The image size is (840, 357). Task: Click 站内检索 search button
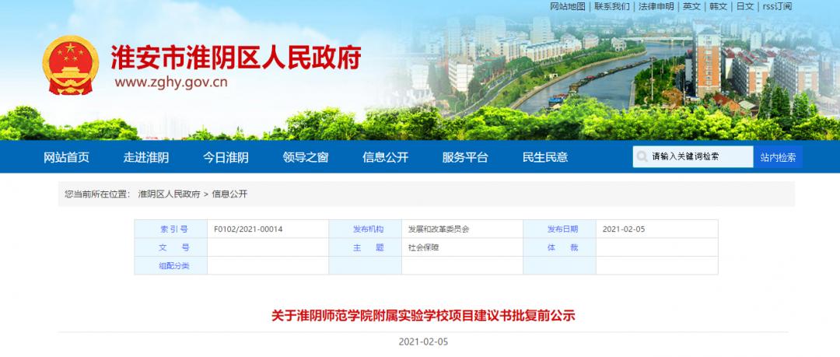(x=778, y=157)
